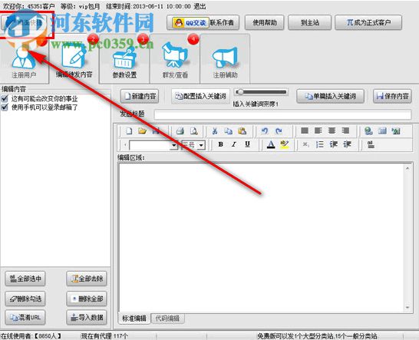Focus the 发布标题 input field

[282, 114]
